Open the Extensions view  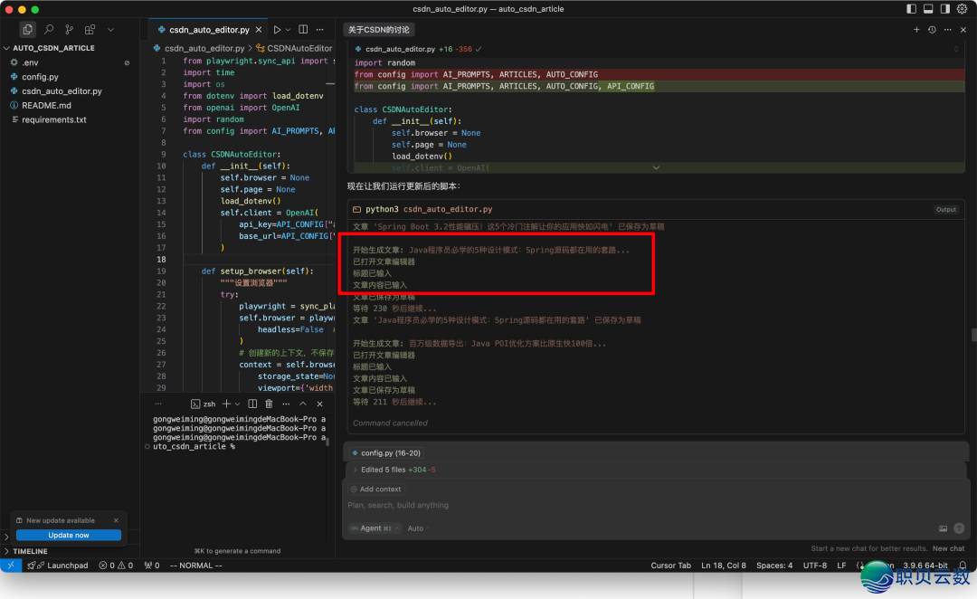[x=90, y=30]
